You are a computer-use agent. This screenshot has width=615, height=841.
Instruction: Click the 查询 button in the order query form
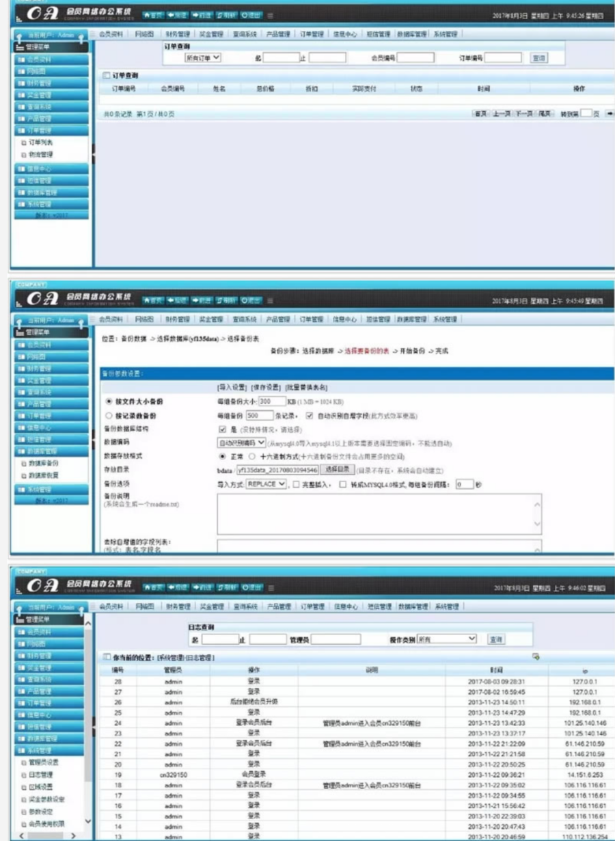click(539, 58)
